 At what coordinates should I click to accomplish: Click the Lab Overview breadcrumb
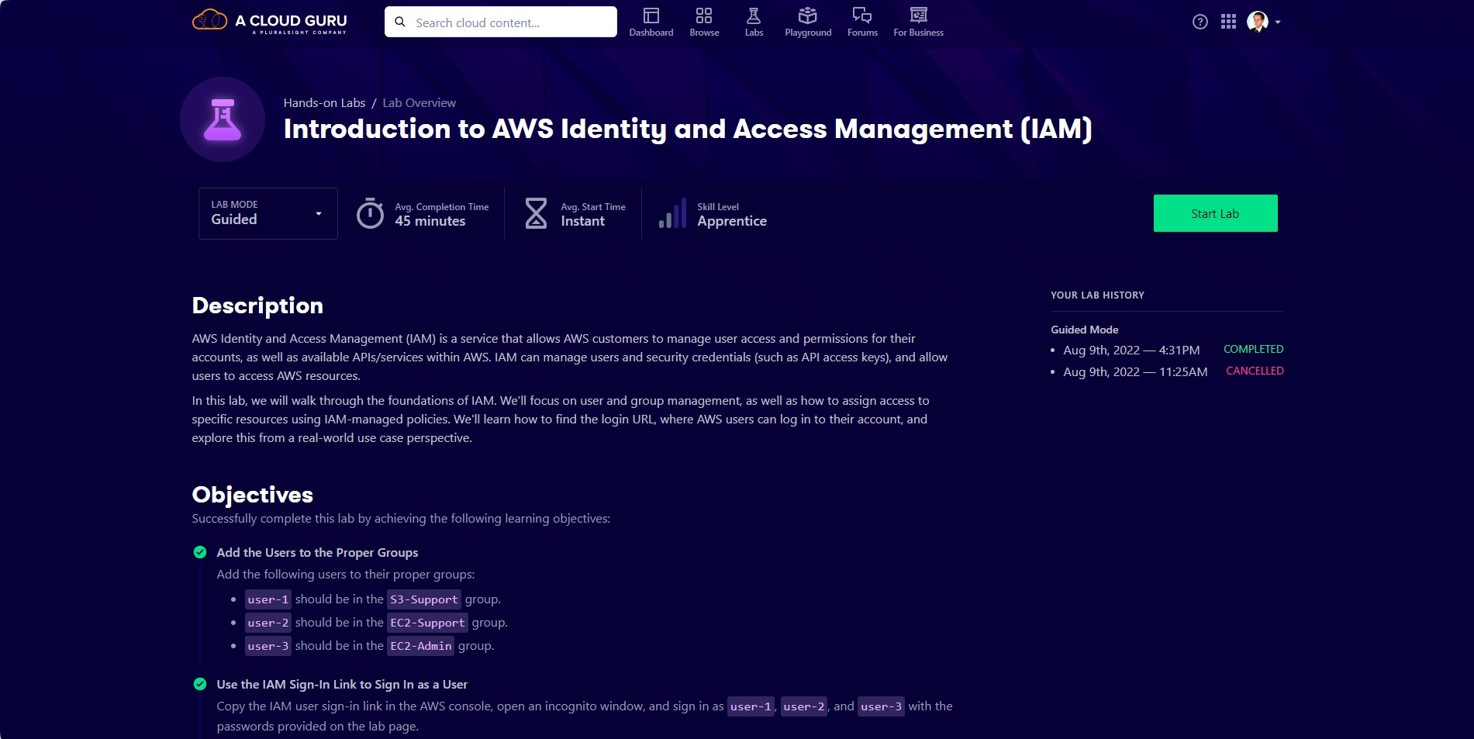tap(419, 102)
